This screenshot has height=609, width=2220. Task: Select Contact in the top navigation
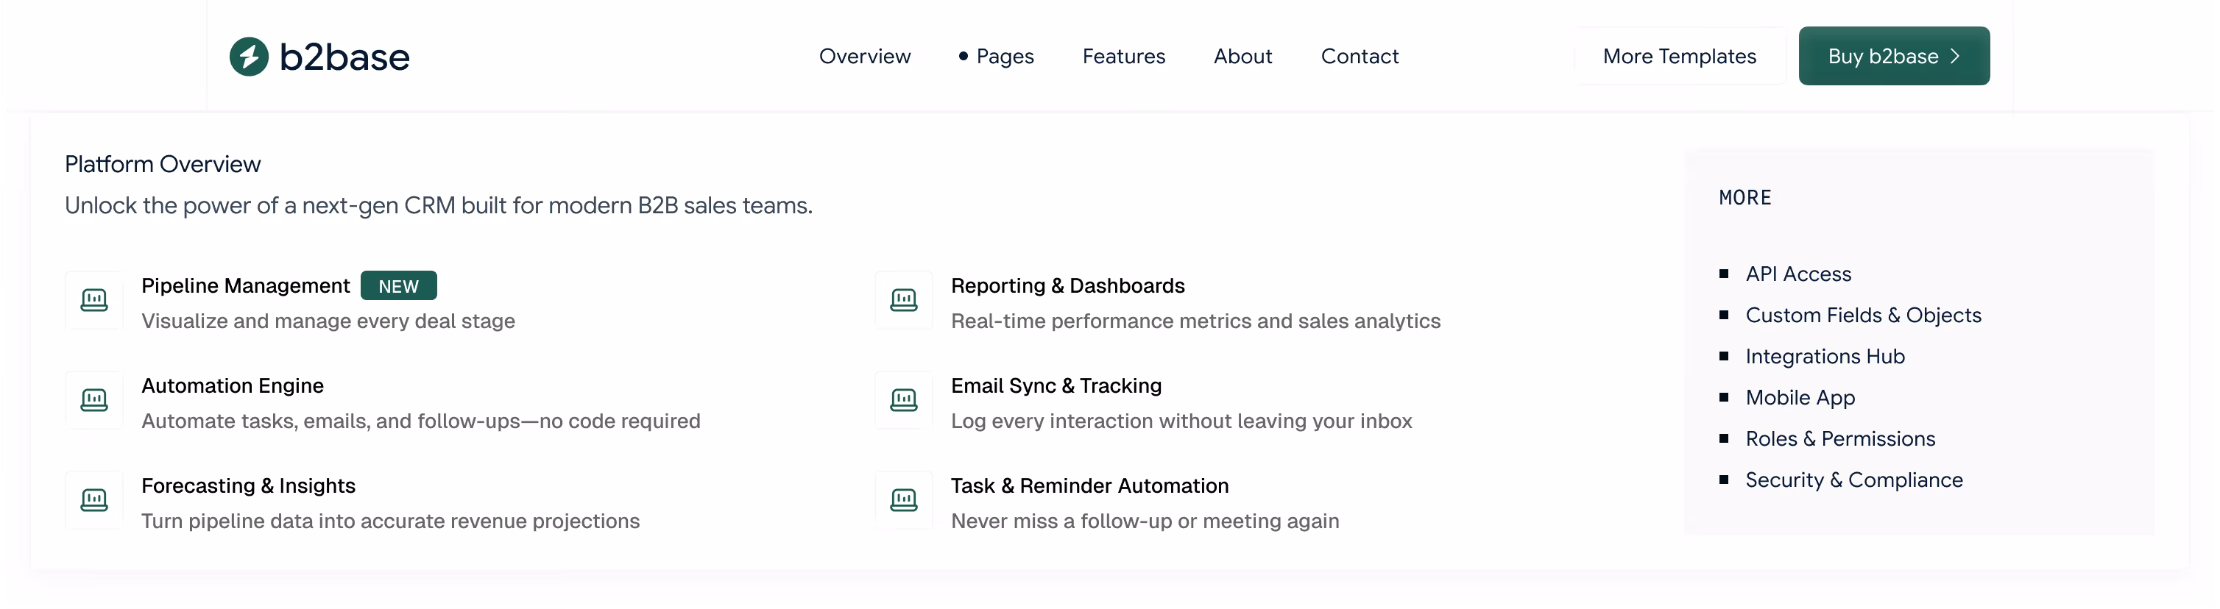pyautogui.click(x=1359, y=56)
